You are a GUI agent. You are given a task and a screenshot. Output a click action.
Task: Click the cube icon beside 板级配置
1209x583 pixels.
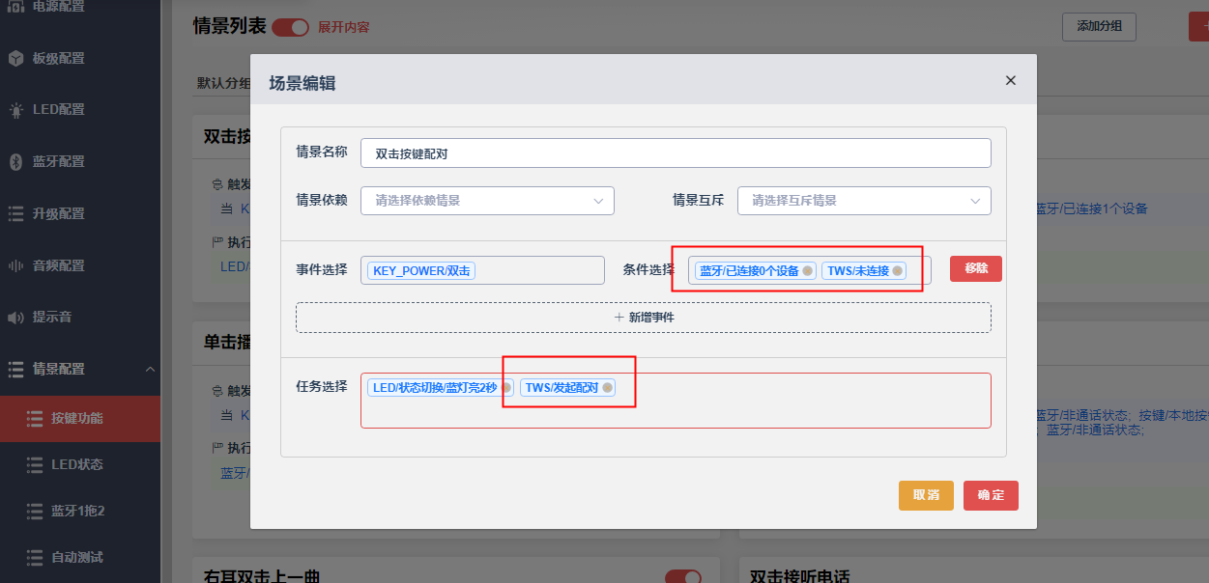[15, 58]
